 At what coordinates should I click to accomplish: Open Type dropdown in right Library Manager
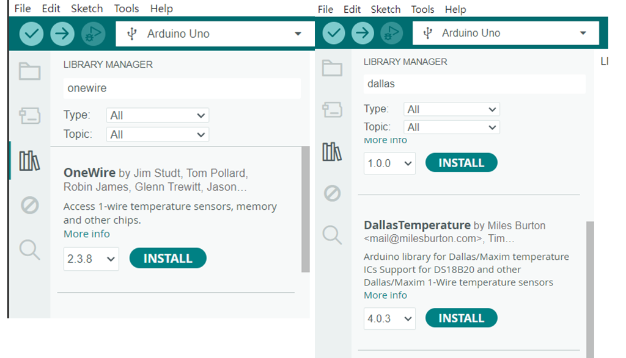tap(452, 109)
